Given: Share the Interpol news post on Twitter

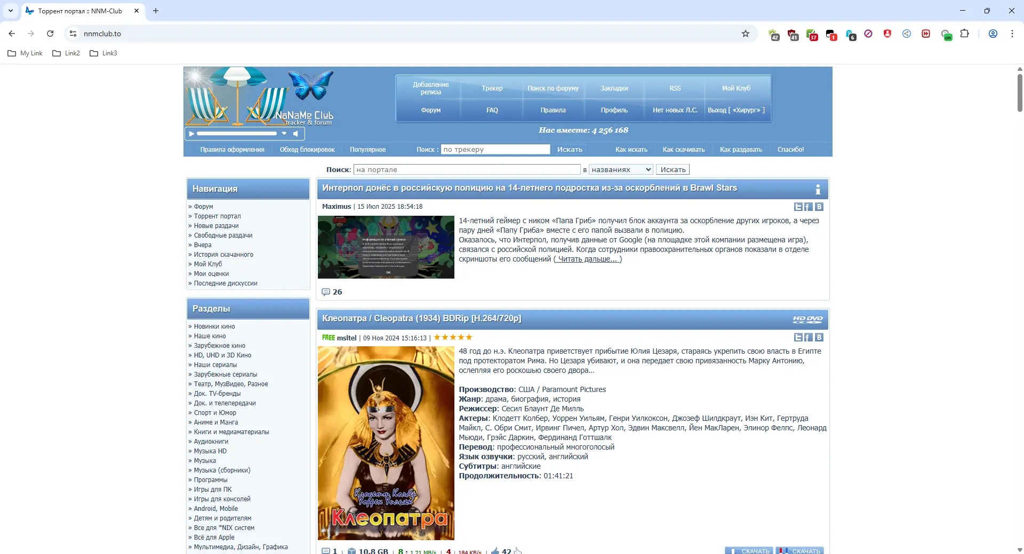Looking at the screenshot, I should [798, 207].
